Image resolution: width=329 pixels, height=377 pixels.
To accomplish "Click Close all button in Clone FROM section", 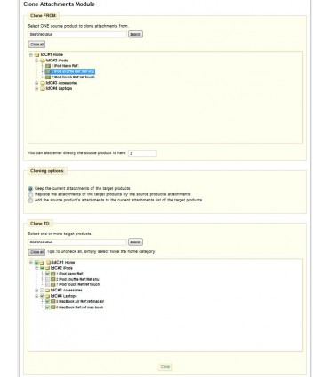I will click(x=36, y=45).
